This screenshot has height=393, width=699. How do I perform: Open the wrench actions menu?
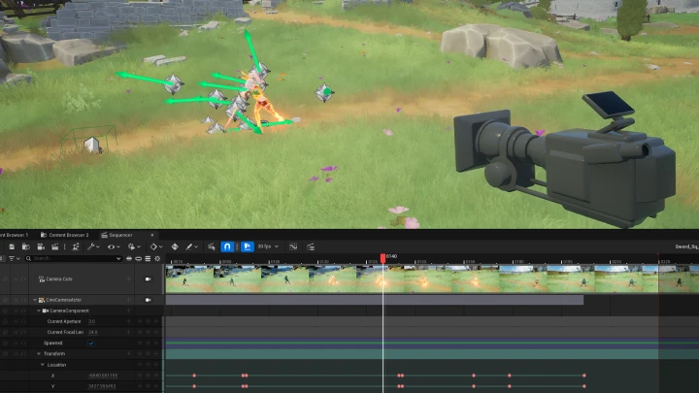coord(91,246)
